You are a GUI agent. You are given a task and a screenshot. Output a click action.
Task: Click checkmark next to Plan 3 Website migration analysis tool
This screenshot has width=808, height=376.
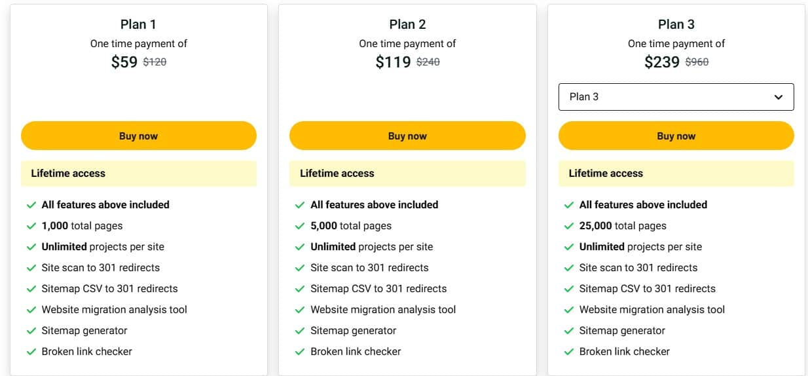pyautogui.click(x=569, y=310)
